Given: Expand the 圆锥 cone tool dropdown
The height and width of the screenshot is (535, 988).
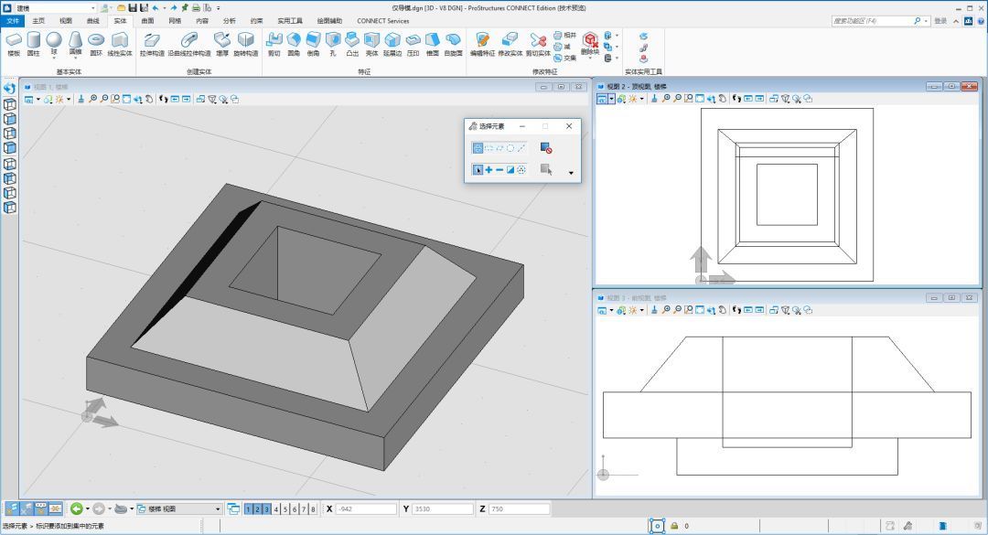Looking at the screenshot, I should (x=76, y=58).
